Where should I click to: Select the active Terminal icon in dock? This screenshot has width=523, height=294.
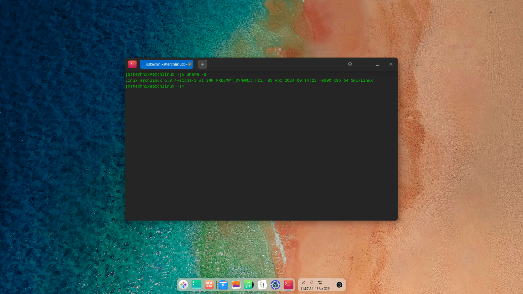tap(288, 285)
